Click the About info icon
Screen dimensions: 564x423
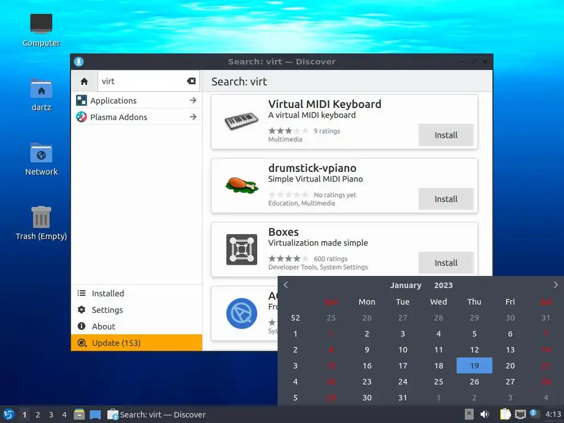82,326
